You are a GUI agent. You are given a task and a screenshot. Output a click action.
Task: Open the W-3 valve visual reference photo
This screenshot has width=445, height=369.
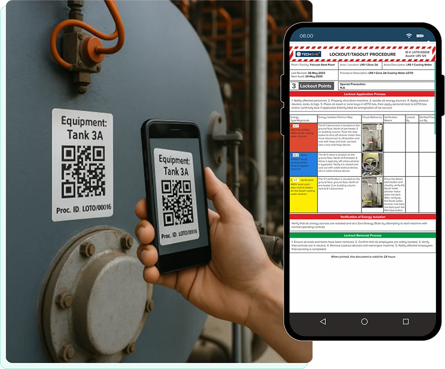(372, 164)
